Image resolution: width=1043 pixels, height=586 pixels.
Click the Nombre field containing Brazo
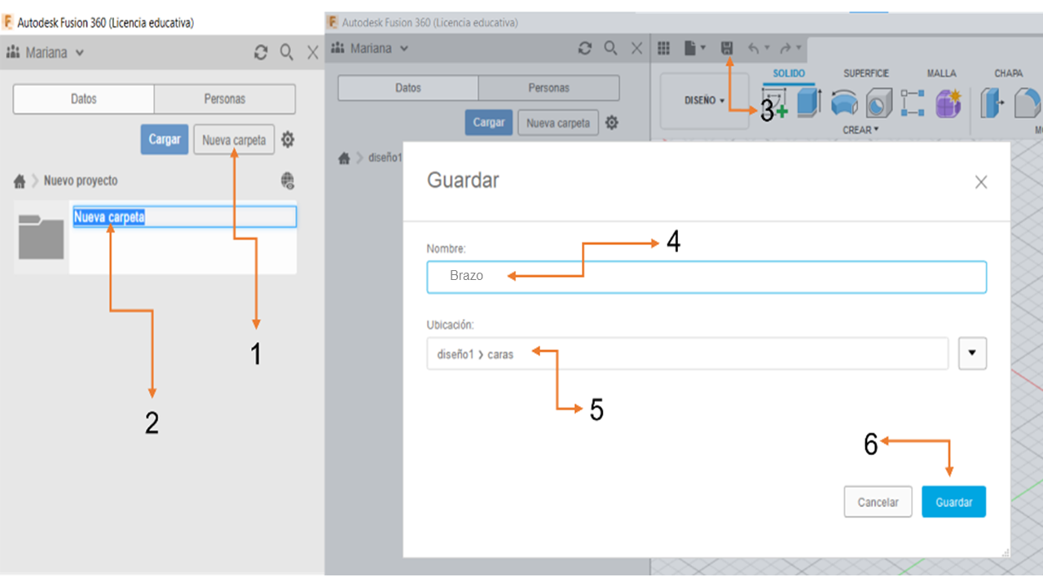coord(706,277)
